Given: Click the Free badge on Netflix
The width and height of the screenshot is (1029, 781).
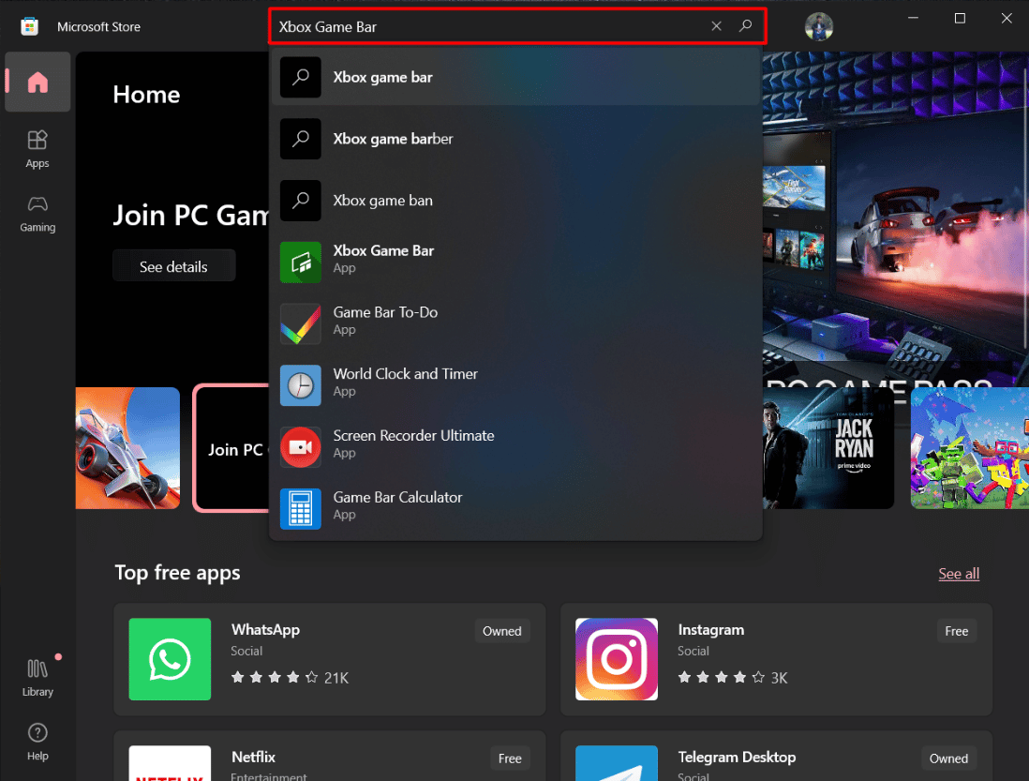Looking at the screenshot, I should click(x=510, y=758).
